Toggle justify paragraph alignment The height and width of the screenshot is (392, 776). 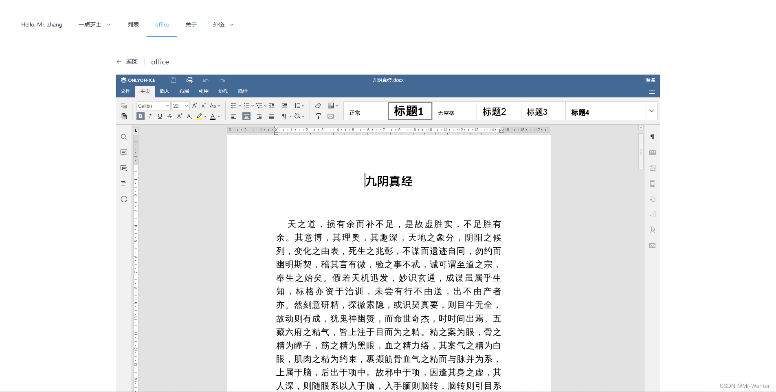pos(272,116)
